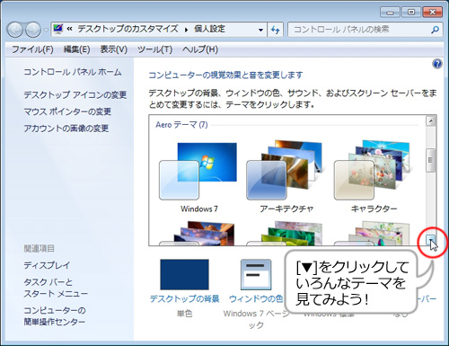
Task: Open the ウィンドウの色 link
Action: pyautogui.click(x=256, y=298)
